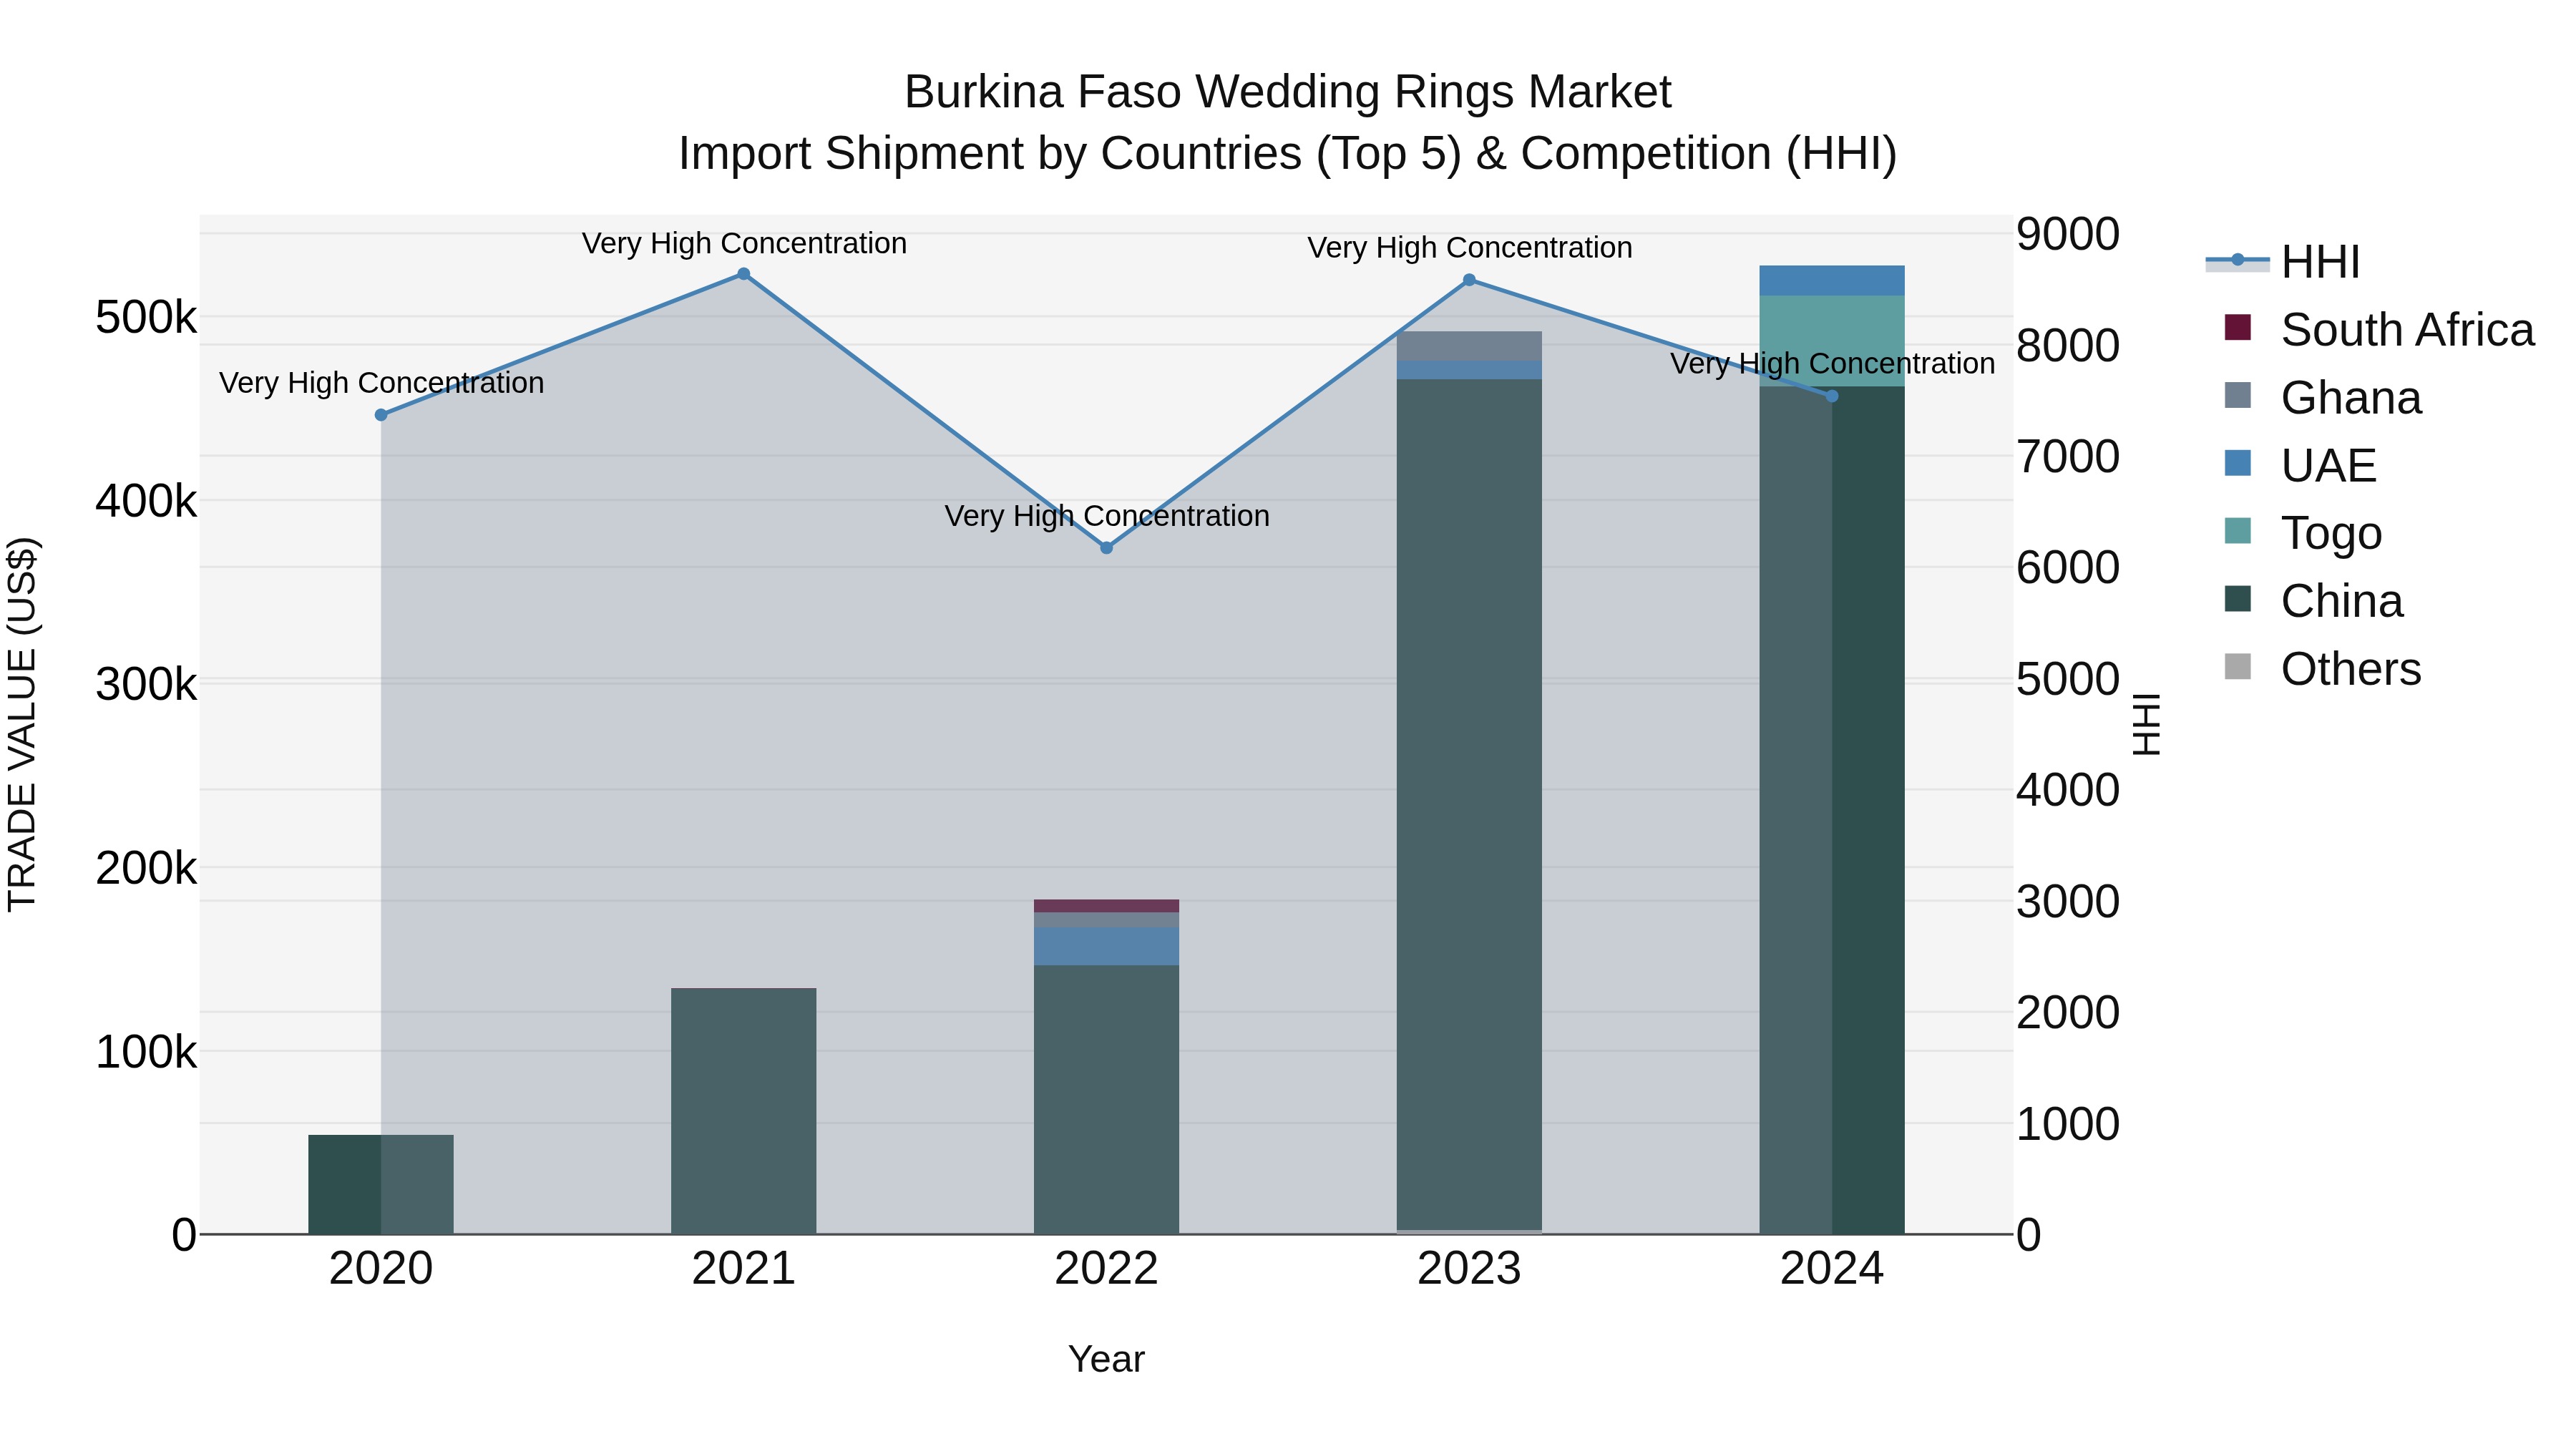Viewport: 2576px width, 1449px height.
Task: Toggle UAE series in legend
Action: pyautogui.click(x=2299, y=466)
